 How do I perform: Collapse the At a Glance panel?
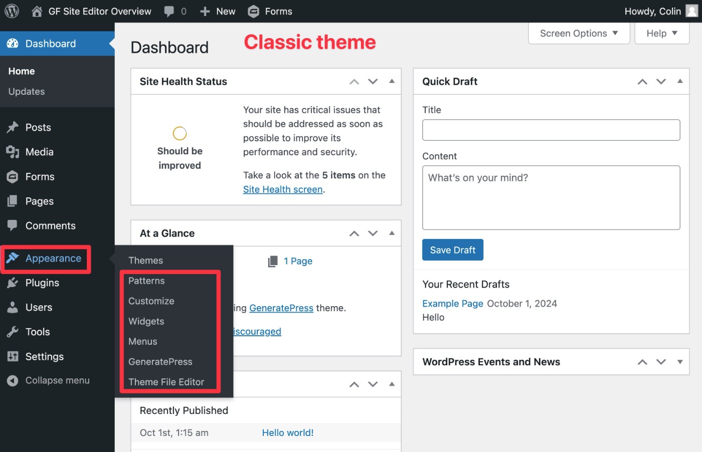[392, 233]
